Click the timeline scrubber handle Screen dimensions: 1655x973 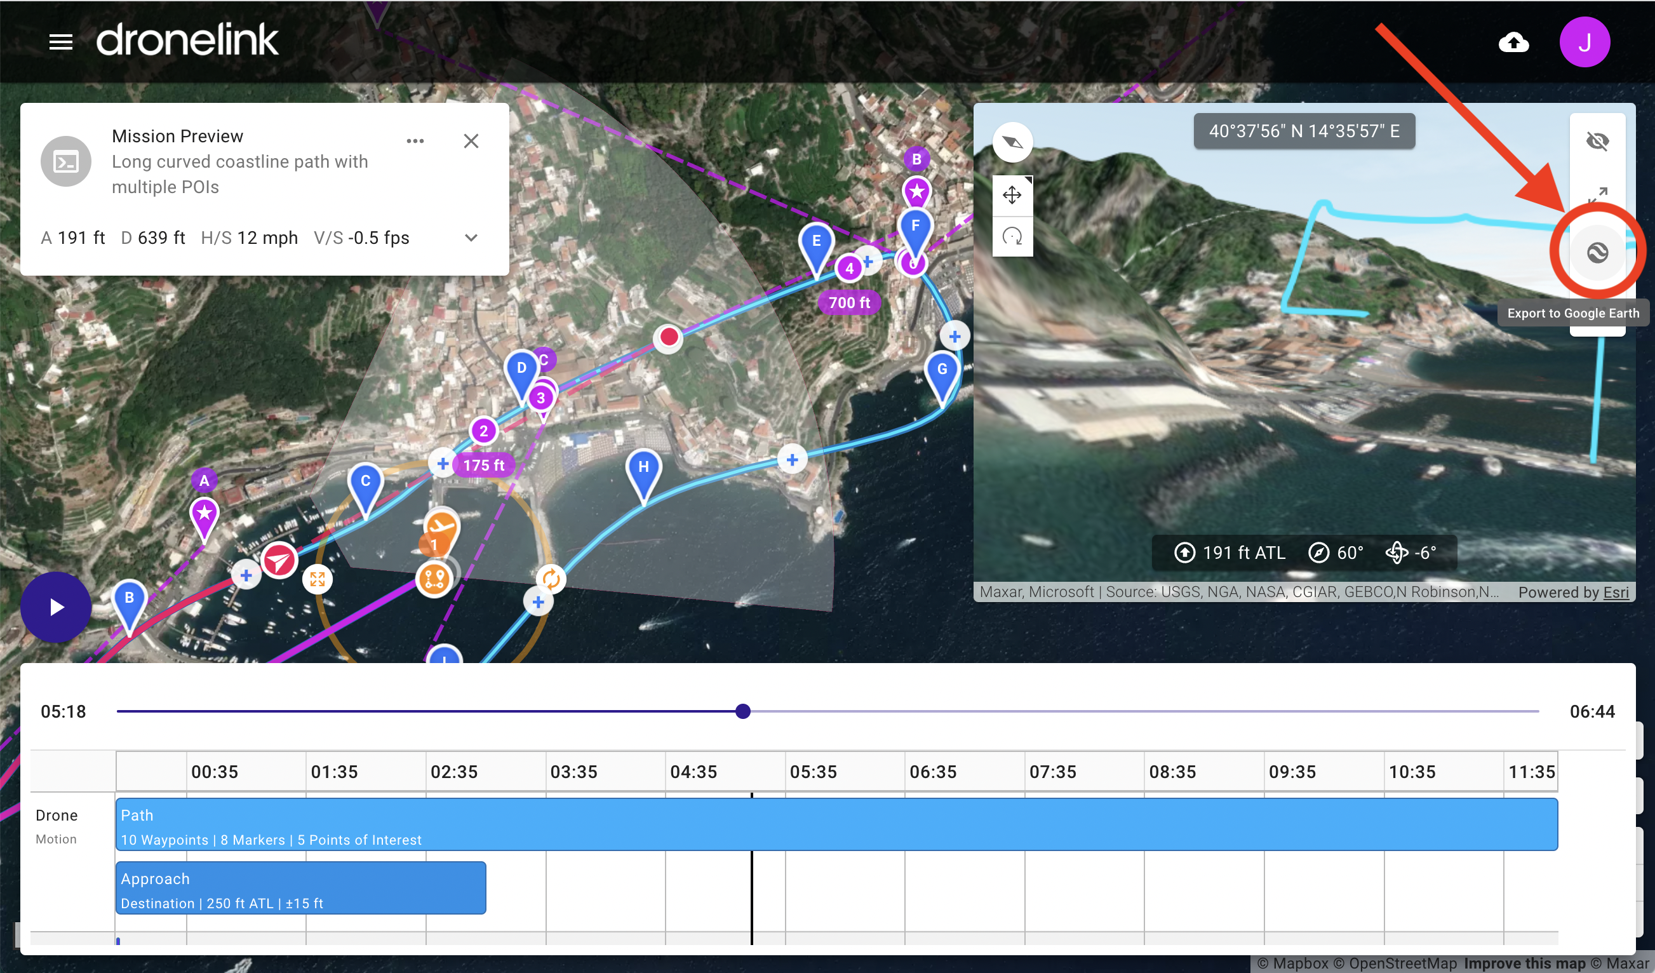tap(743, 711)
